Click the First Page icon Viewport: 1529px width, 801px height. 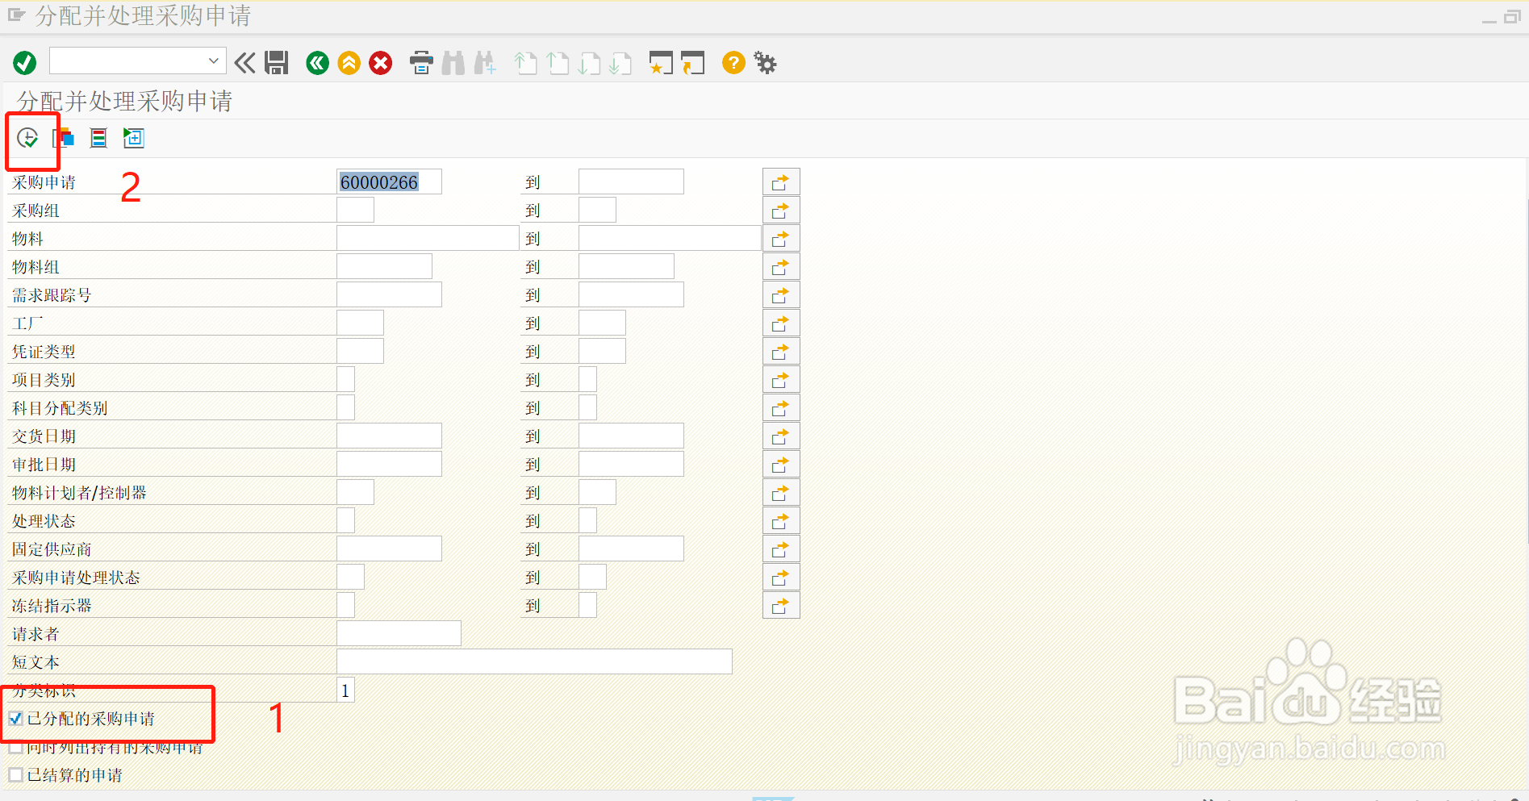click(525, 62)
